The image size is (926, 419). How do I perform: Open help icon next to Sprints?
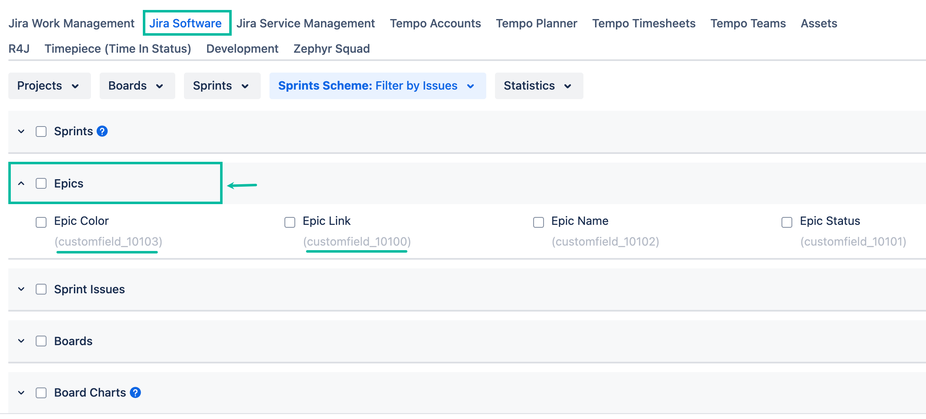102,132
